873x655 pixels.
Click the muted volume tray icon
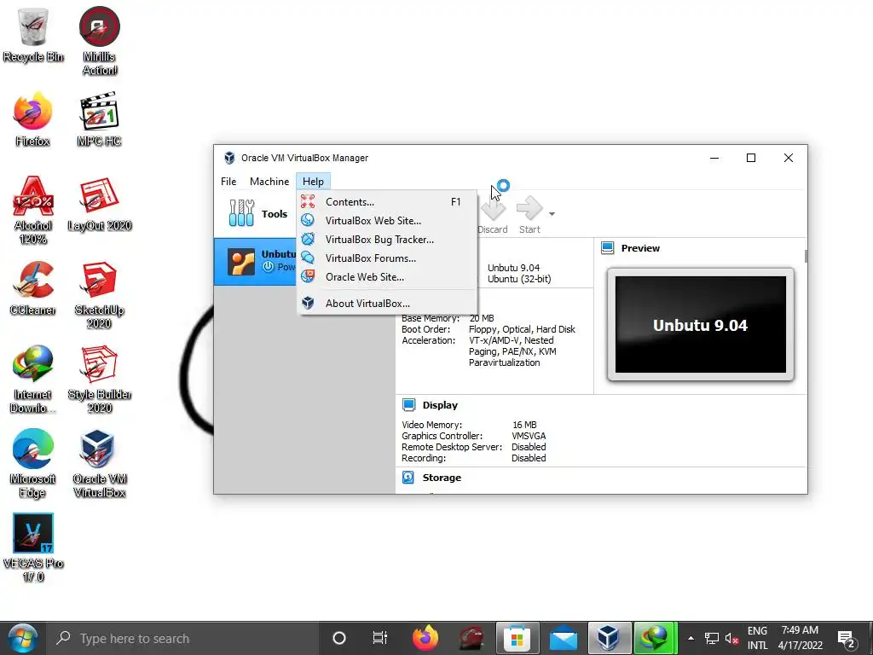click(731, 638)
